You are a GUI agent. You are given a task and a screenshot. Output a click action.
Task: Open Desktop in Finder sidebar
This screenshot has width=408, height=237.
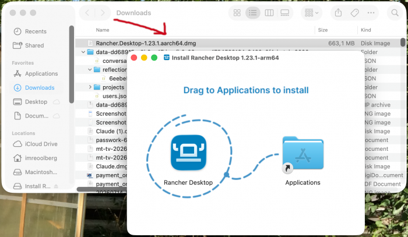click(36, 102)
